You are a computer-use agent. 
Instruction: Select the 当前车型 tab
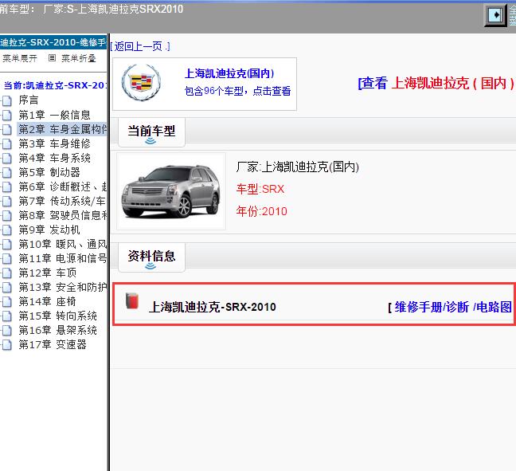pyautogui.click(x=151, y=131)
